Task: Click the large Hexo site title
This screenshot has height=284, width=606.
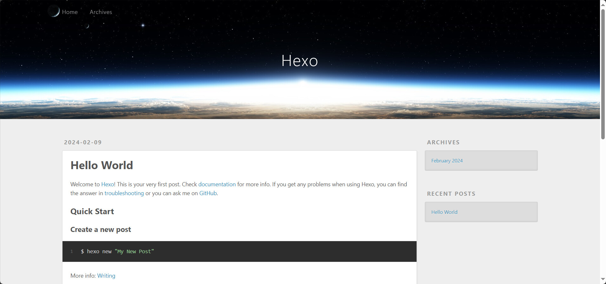Action: [300, 61]
